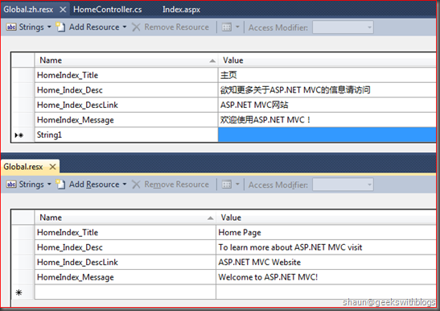Open the Index.aspx tab
This screenshot has height=311, width=440.
[x=181, y=10]
